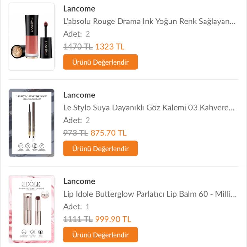This screenshot has height=247, width=247.
Task: Tap the crossed-out original price 973 TL
Action: tap(76, 133)
